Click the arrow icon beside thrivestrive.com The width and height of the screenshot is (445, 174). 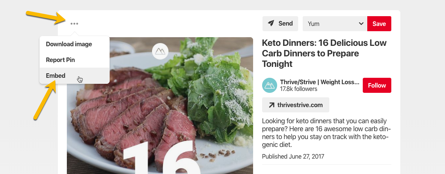(x=272, y=105)
